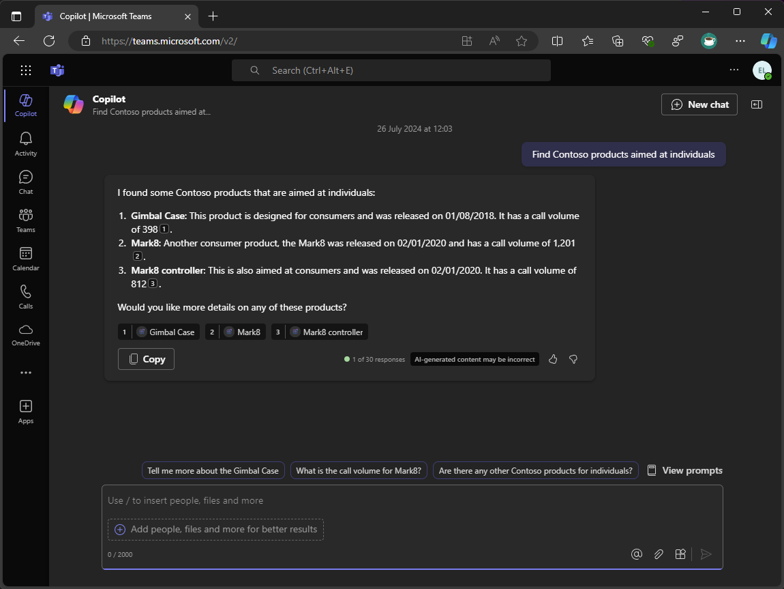Open OneDrive from the sidebar
The image size is (784, 589).
point(25,335)
